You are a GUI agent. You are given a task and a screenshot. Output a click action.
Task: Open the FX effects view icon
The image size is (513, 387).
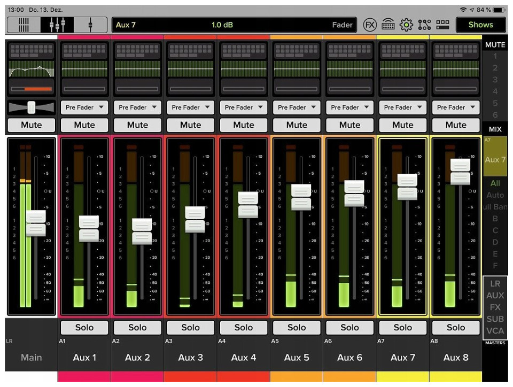pos(369,25)
